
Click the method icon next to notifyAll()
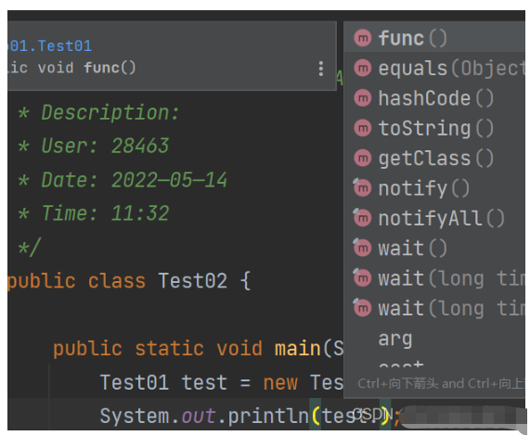pyautogui.click(x=363, y=218)
